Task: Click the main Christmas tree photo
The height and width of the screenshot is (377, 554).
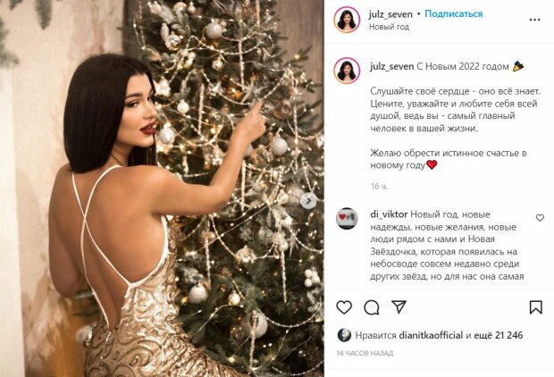Action: pos(162,188)
